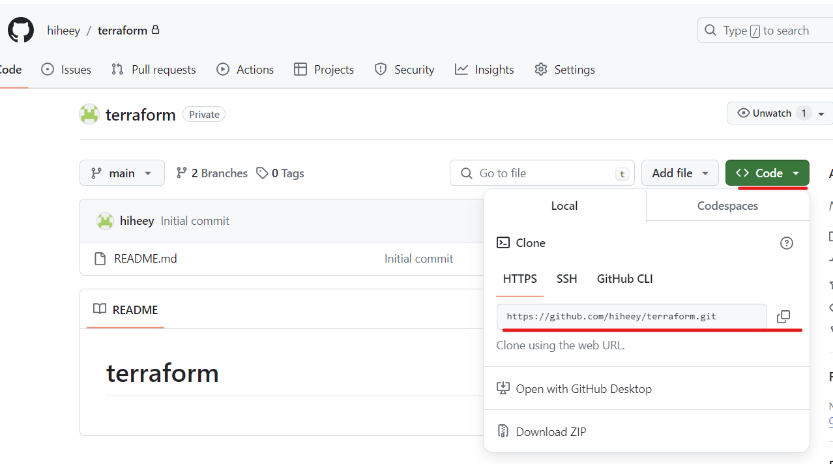Viewport: 833px width, 464px height.
Task: Focus the Type / to search box
Action: [766, 31]
